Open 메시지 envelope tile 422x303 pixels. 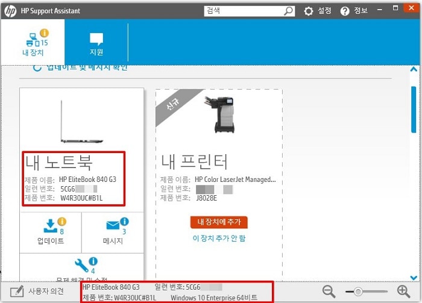click(113, 233)
